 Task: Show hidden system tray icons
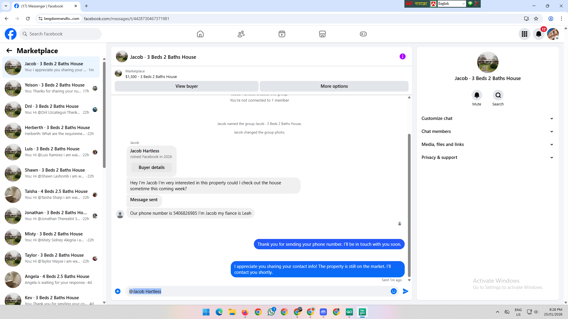(498, 312)
